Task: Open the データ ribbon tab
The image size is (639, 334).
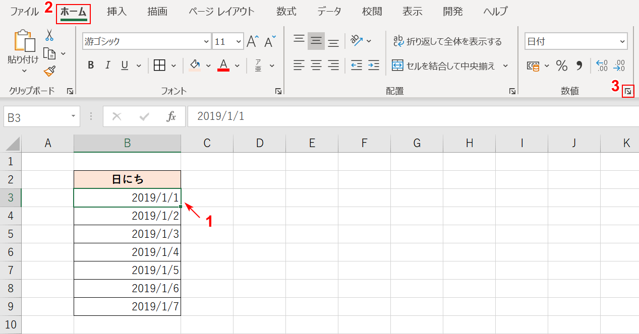Action: [x=329, y=11]
